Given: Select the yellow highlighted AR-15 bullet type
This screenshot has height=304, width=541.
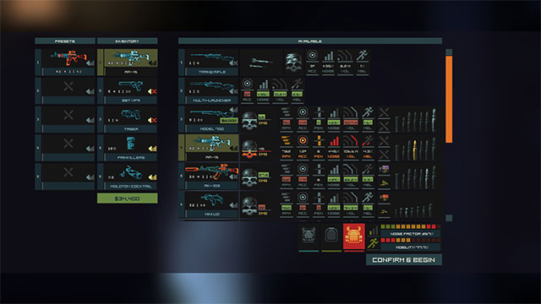Looking at the screenshot, I should pyautogui.click(x=415, y=150).
